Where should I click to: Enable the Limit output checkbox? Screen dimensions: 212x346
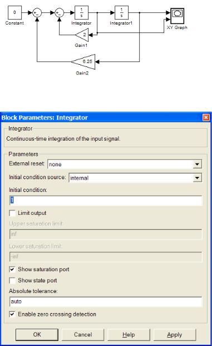tap(12, 213)
